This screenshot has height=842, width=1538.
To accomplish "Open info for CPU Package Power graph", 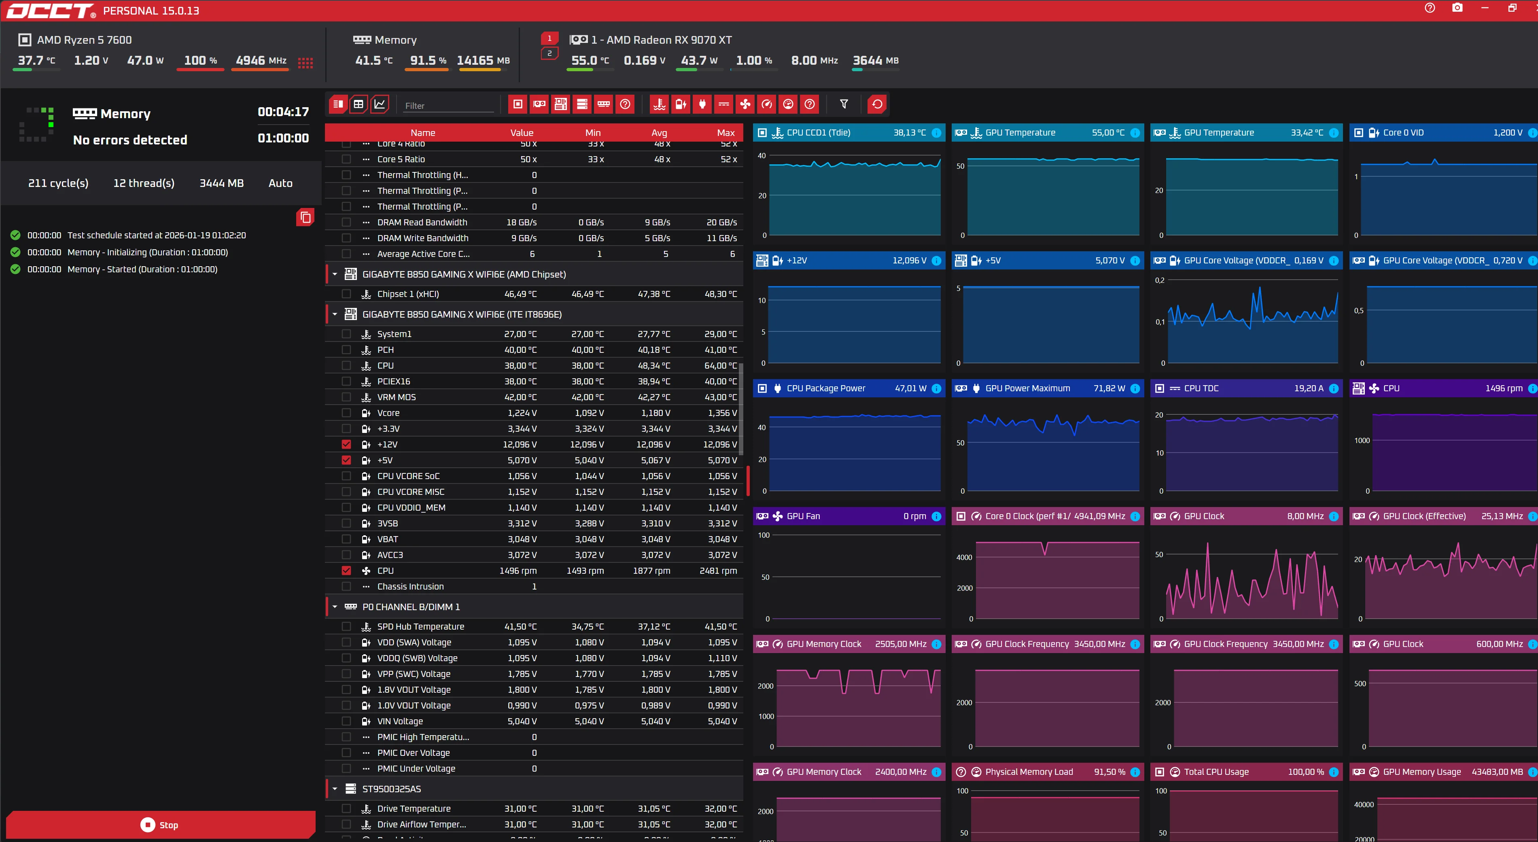I will 936,388.
